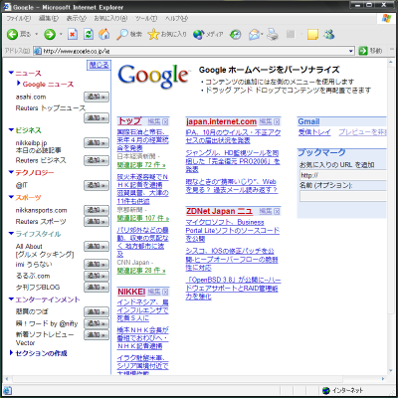Open the ZDNet Japan heading link

[219, 211]
